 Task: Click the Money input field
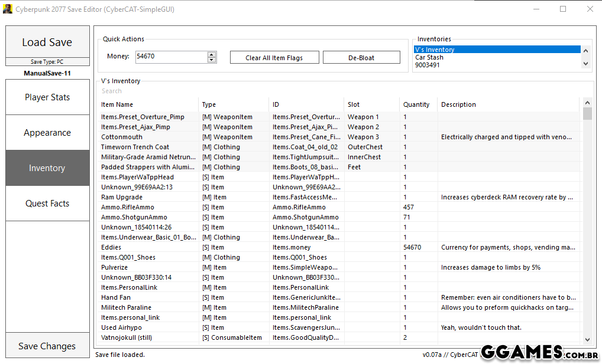170,57
